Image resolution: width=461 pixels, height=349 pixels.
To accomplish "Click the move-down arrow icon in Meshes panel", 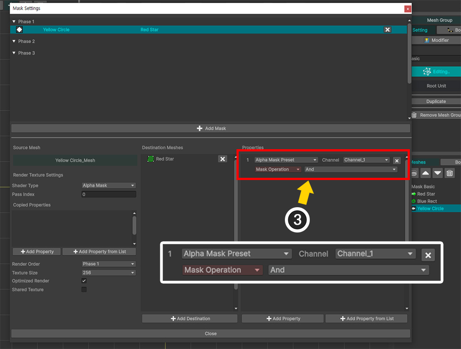I will (x=437, y=173).
